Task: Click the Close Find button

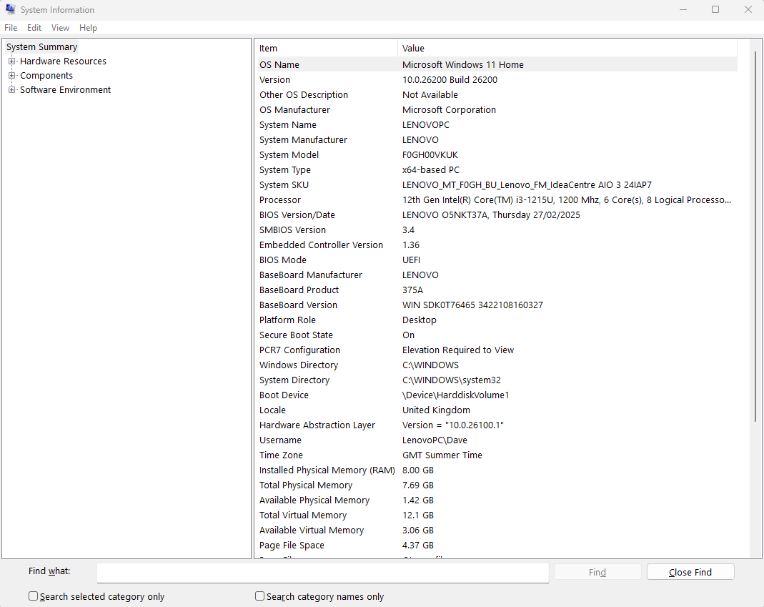Action: (x=690, y=573)
